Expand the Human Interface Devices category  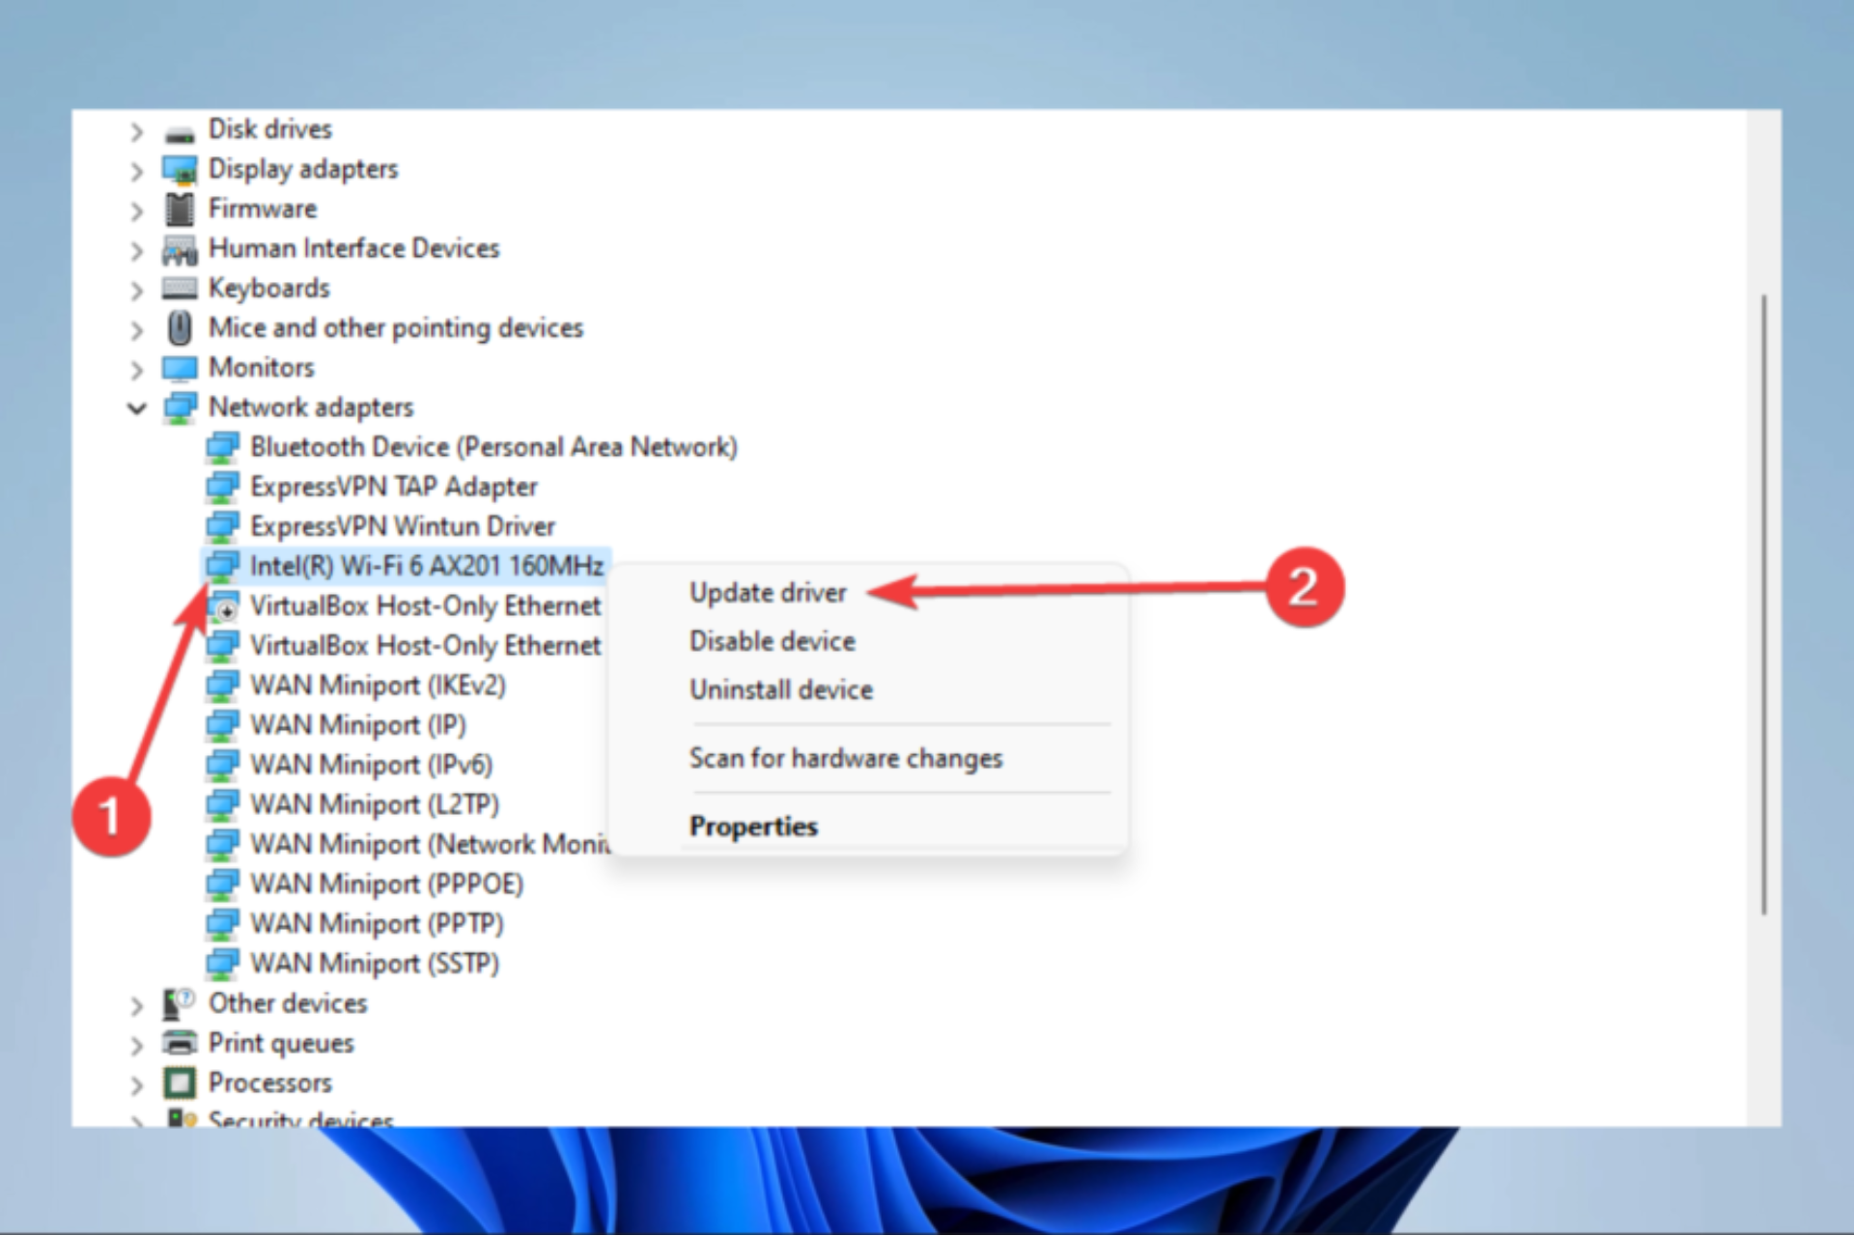click(x=137, y=251)
